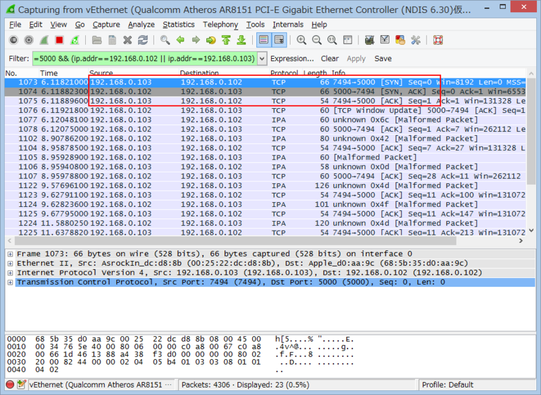Screen dimensions: 541x395
Task: Open the Telephony menu
Action: [x=220, y=24]
